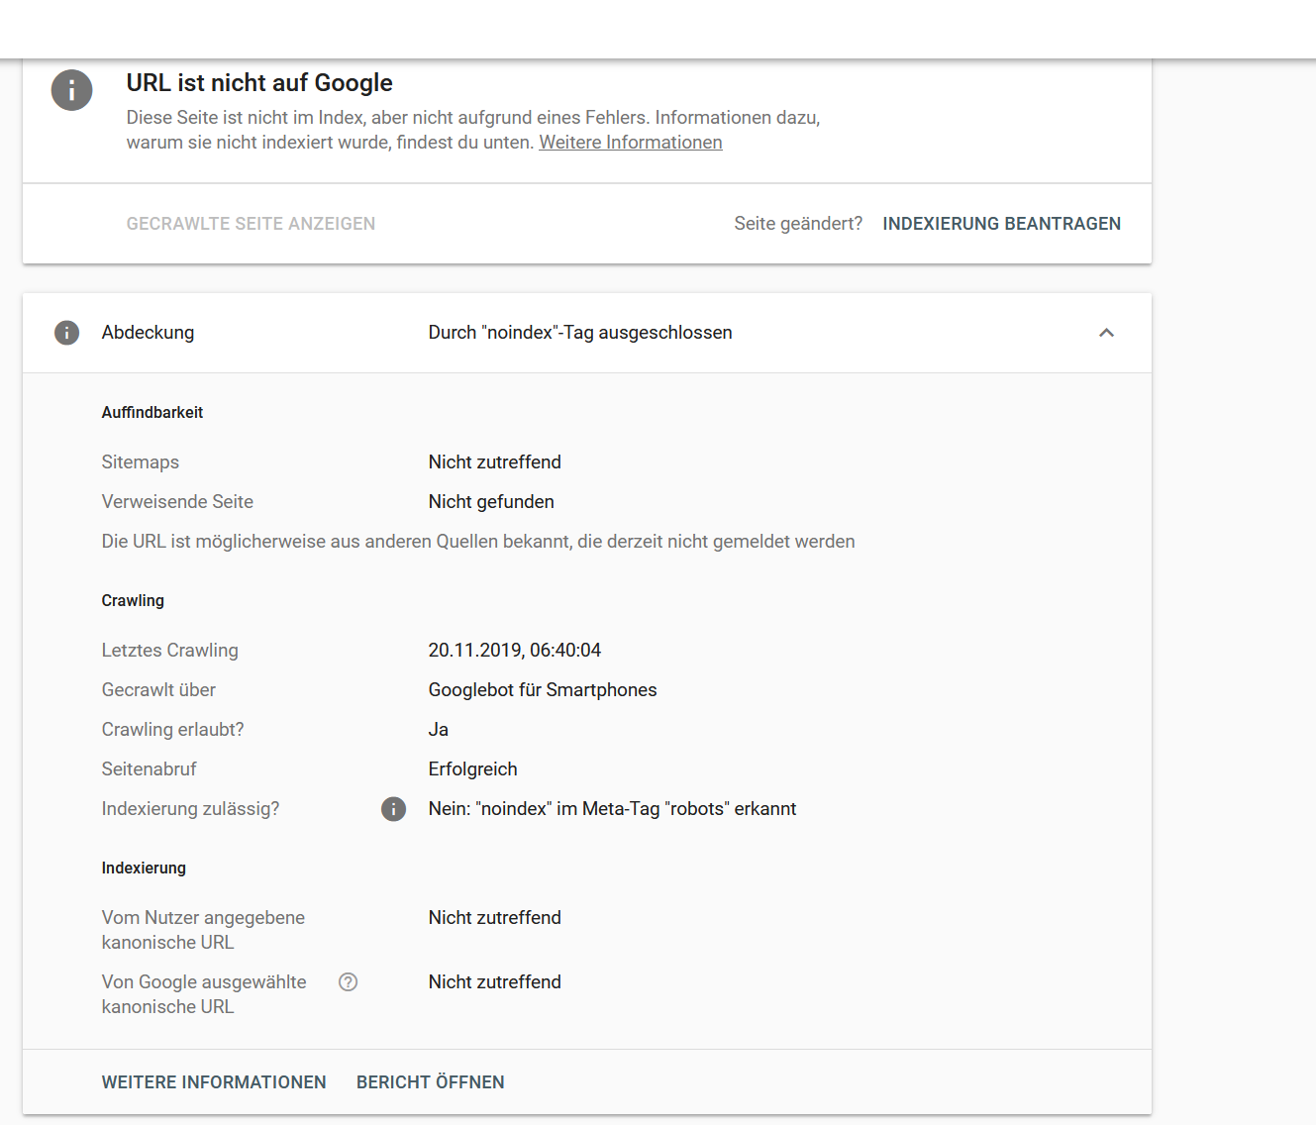Click the "Googlebot für Smartphones" value

tap(542, 690)
